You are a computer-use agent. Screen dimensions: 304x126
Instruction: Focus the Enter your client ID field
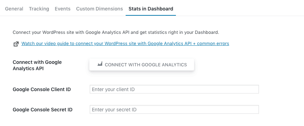pyautogui.click(x=174, y=89)
